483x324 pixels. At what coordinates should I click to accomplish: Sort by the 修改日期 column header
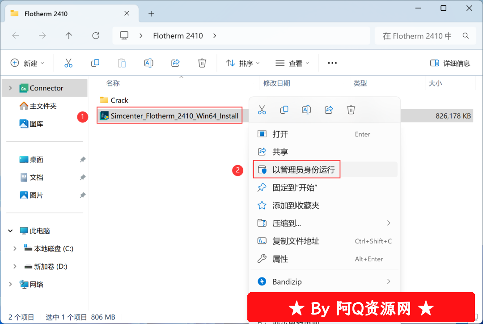click(277, 83)
